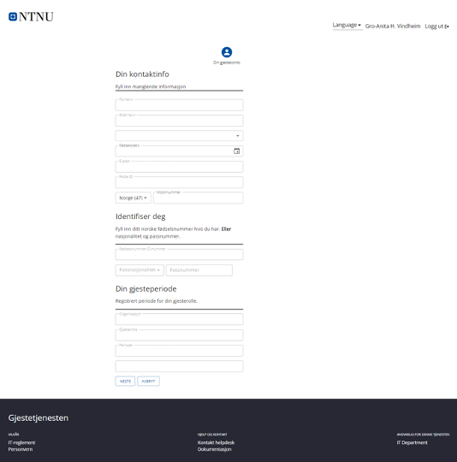This screenshot has width=457, height=462.
Task: Open the IT Department footer link
Action: [x=412, y=442]
